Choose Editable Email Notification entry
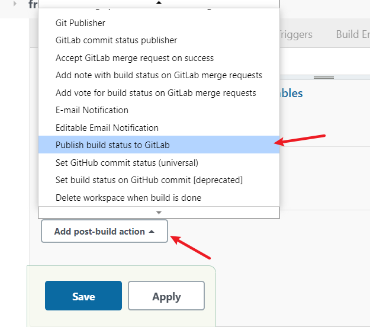The image size is (370, 327). pos(159,128)
